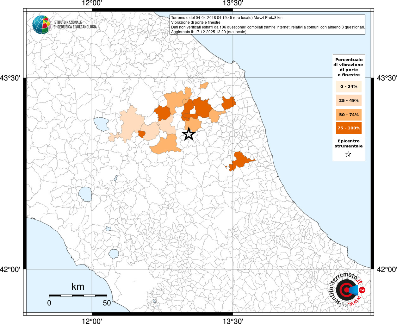This screenshot has height=324, width=397.
Task: Click the top 13°30' longitude label
Action: coord(233,3)
